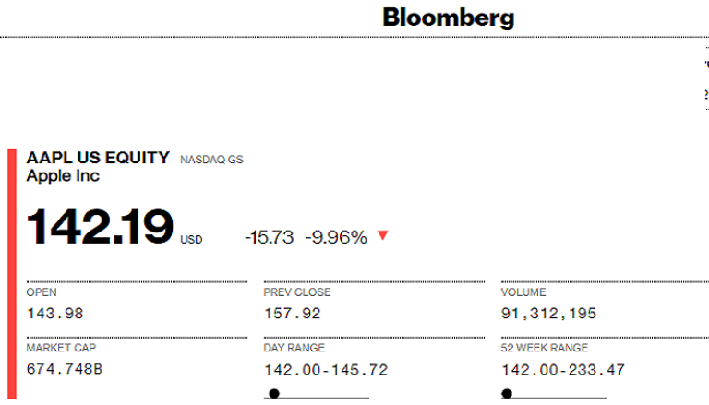
Task: Click the -15.73 price change value
Action: [269, 237]
